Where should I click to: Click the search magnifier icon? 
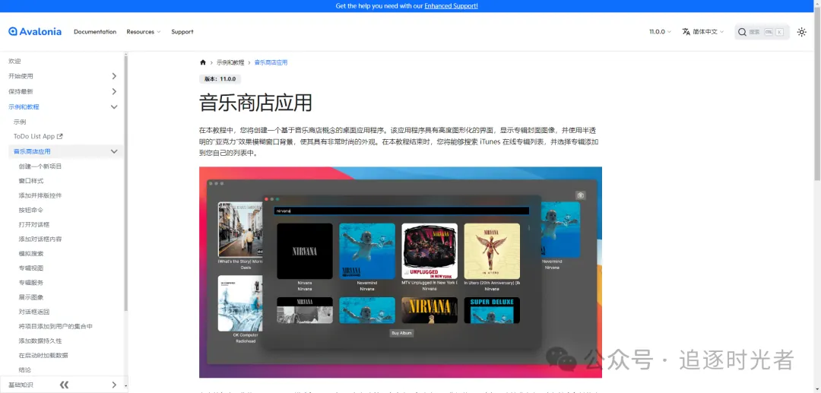tap(742, 32)
